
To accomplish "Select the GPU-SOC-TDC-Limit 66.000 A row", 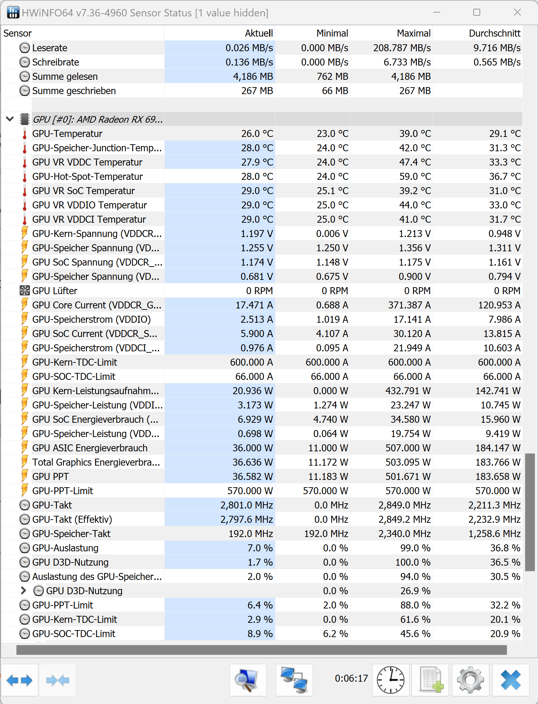I will (262, 376).
